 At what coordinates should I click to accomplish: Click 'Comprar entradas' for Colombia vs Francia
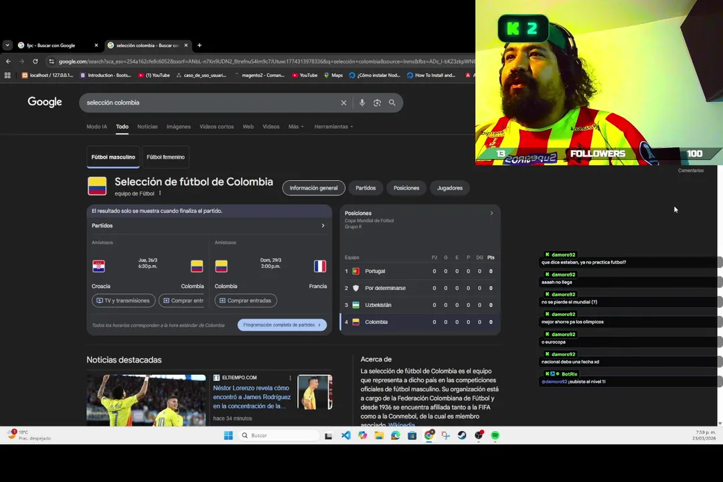[x=246, y=301]
